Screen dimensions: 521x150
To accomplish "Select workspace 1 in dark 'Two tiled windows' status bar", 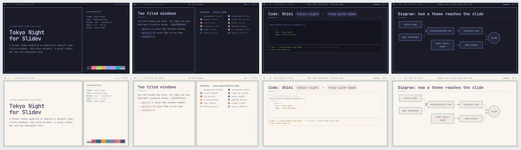I will pyautogui.click(x=138, y=5).
